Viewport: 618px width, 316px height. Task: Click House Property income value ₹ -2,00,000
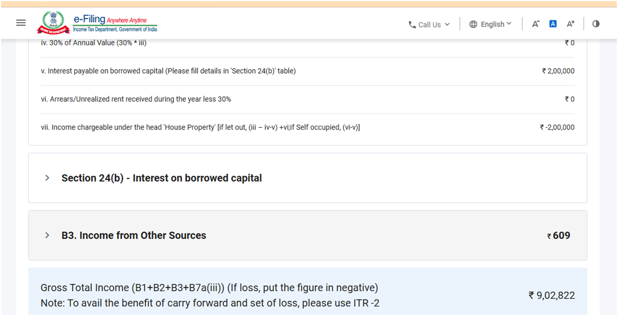click(557, 127)
